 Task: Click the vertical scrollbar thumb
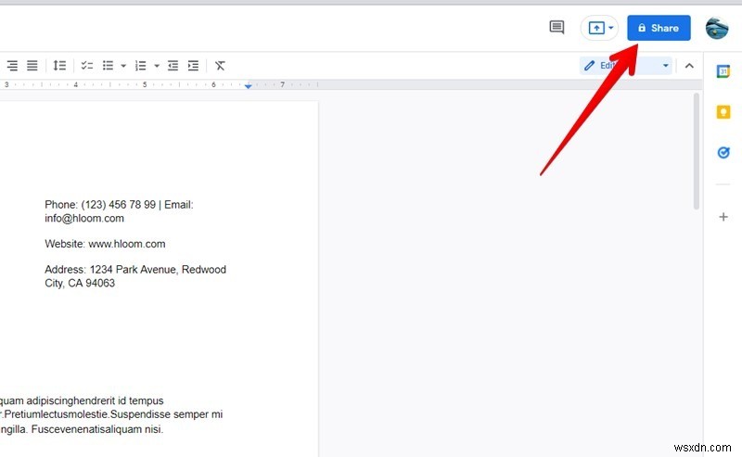tap(697, 151)
